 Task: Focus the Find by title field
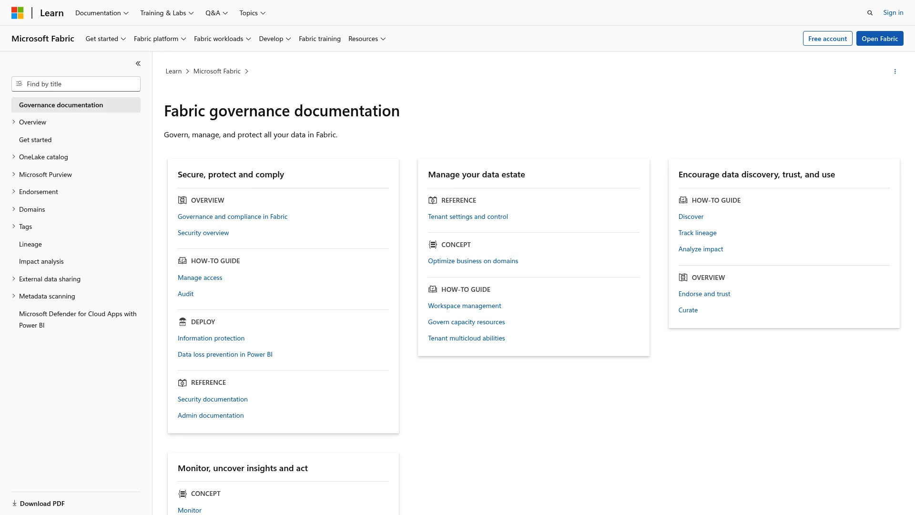click(x=76, y=84)
